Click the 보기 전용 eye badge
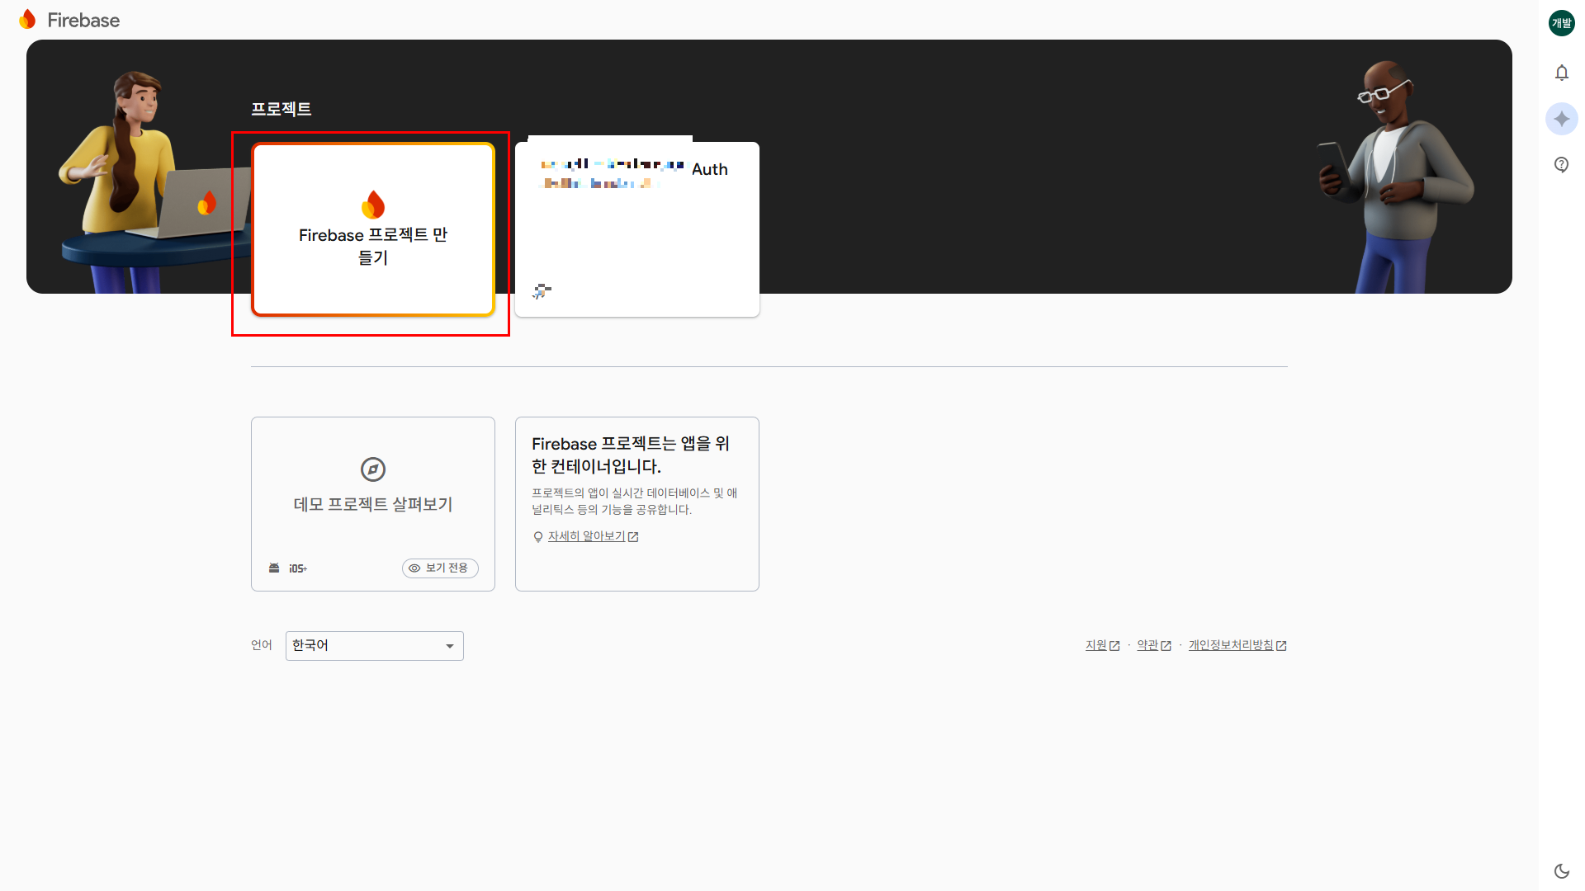Screen dimensions: 1585x891 pos(440,568)
